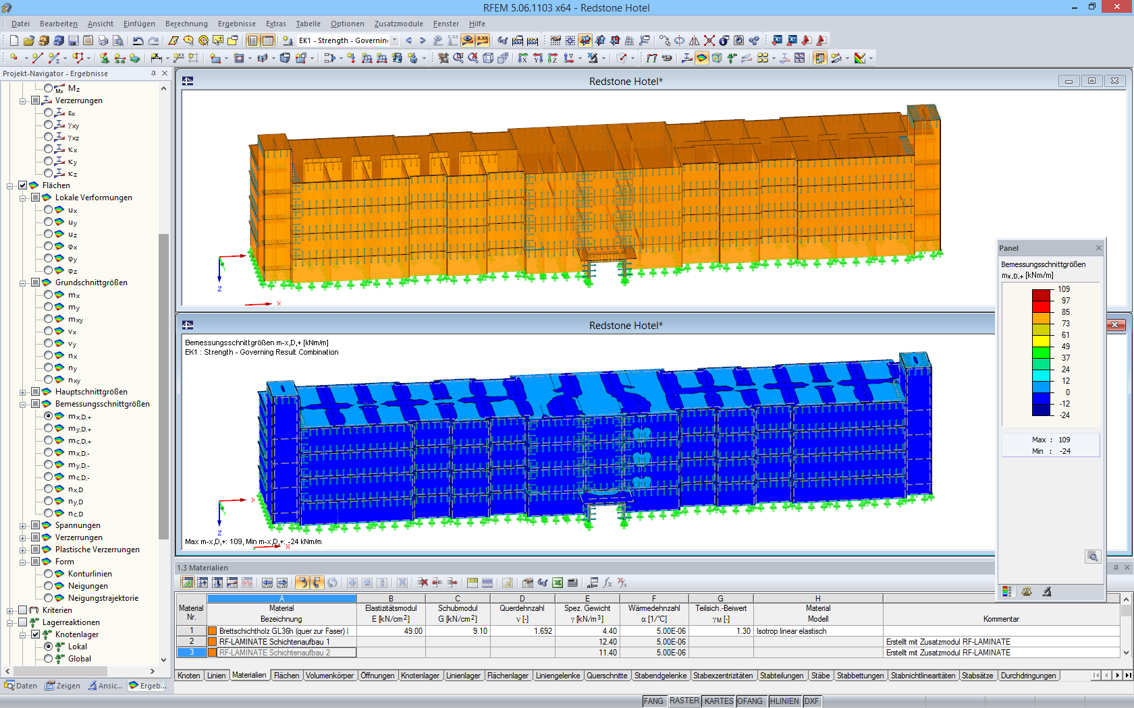Uncheck the Flächen checkbox in the navigator
The width and height of the screenshot is (1134, 708).
click(22, 185)
